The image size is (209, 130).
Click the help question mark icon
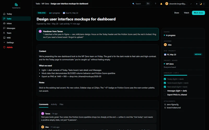tap(155, 4)
